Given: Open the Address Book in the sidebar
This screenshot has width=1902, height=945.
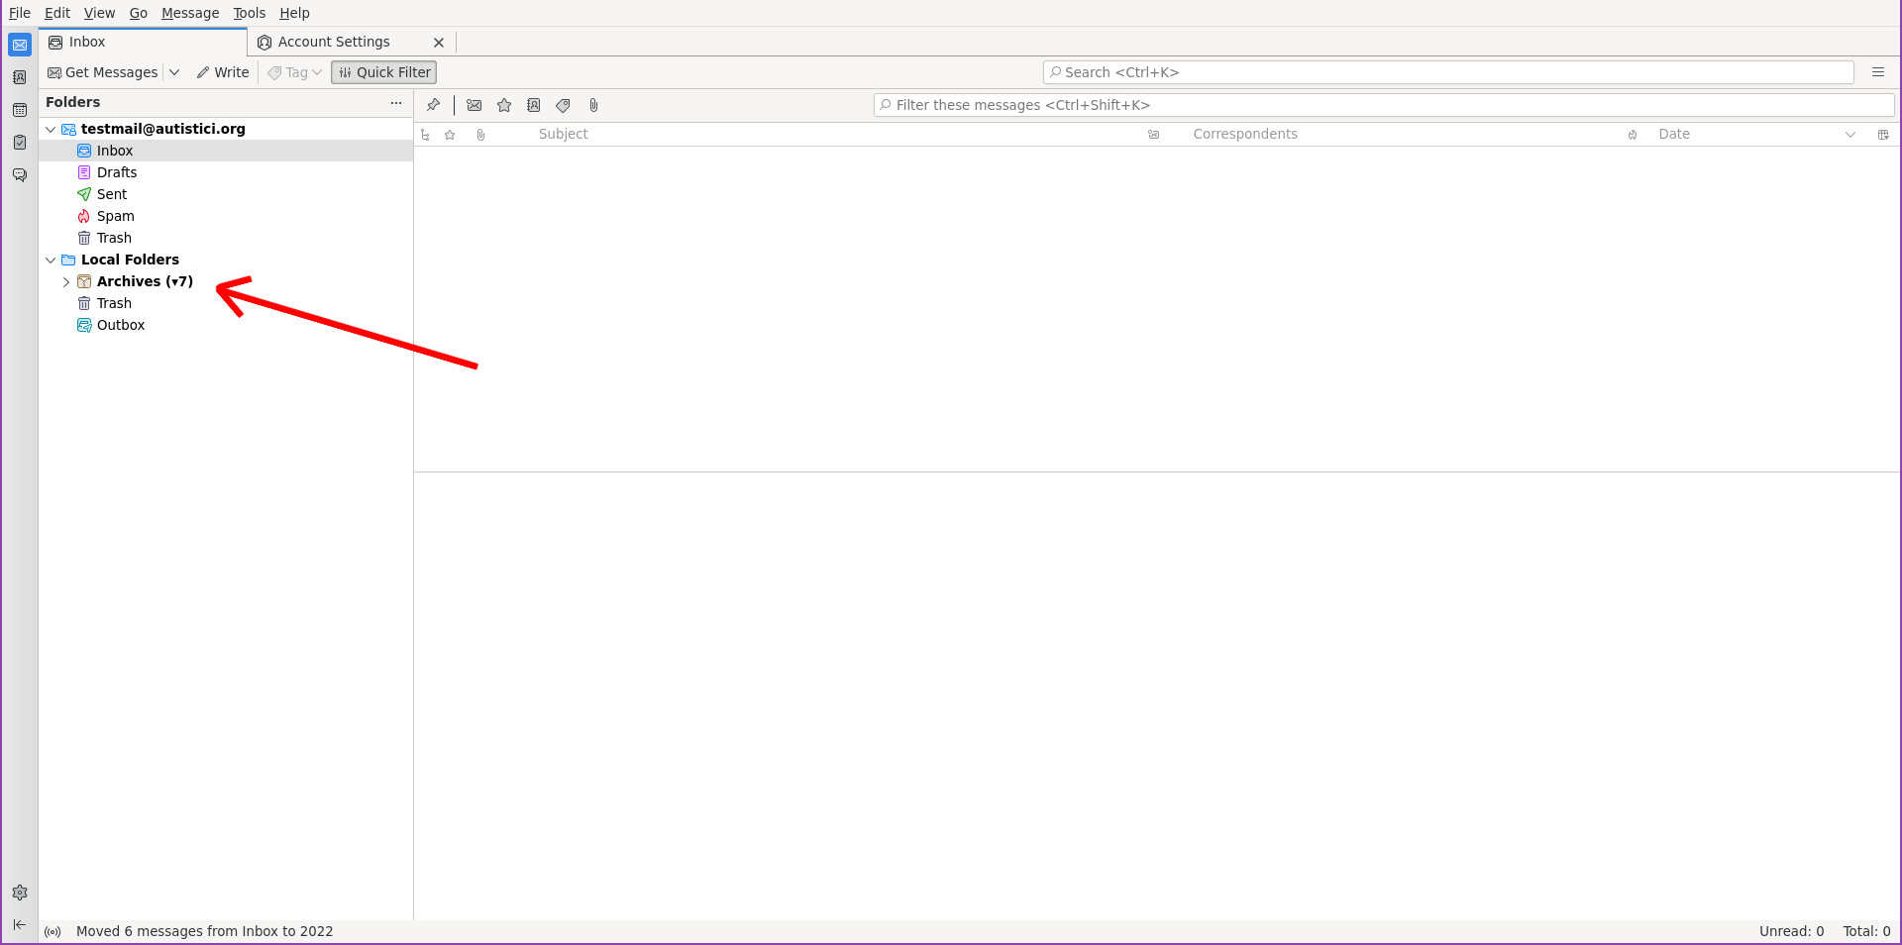Looking at the screenshot, I should (x=20, y=77).
